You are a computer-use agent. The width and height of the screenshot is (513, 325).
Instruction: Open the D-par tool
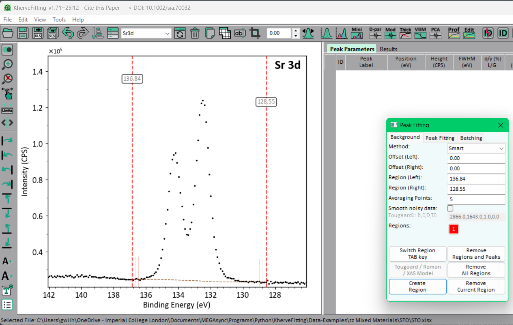[x=375, y=33]
